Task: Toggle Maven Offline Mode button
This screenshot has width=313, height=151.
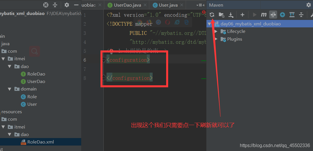Action: 273,15
